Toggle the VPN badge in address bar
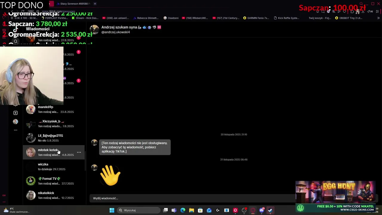 tap(30, 11)
